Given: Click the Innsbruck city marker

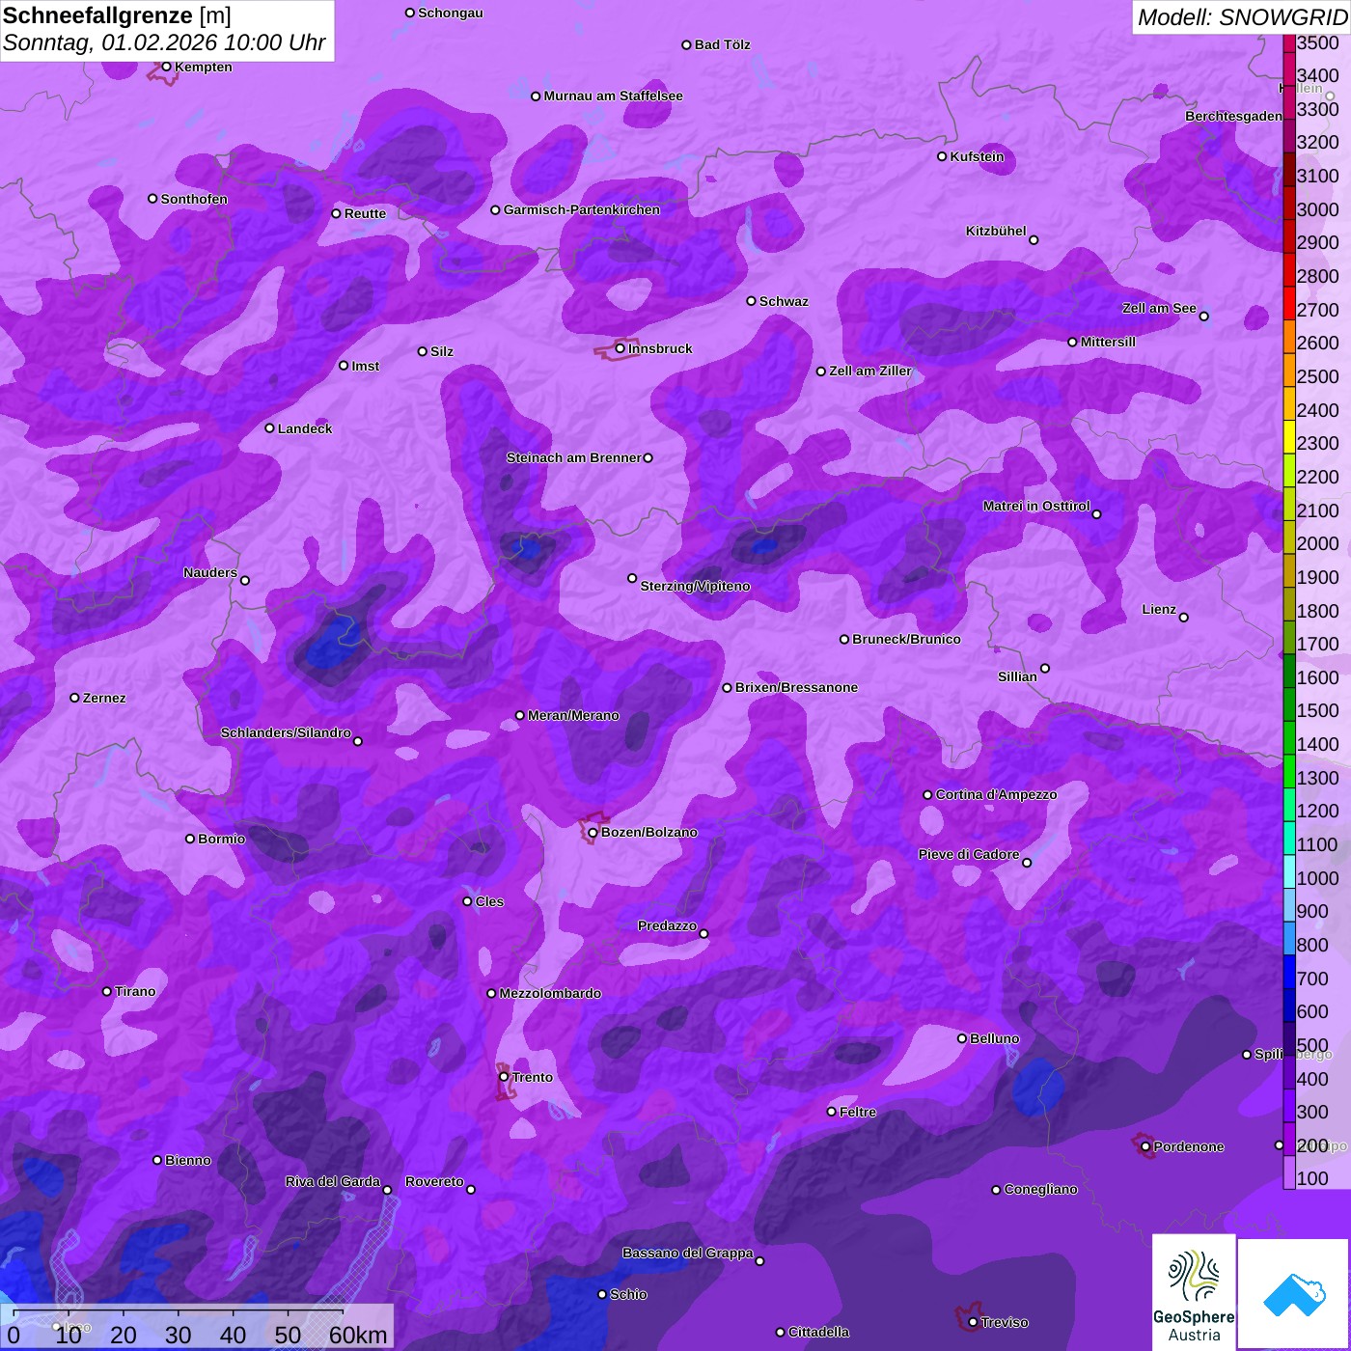Looking at the screenshot, I should (620, 348).
